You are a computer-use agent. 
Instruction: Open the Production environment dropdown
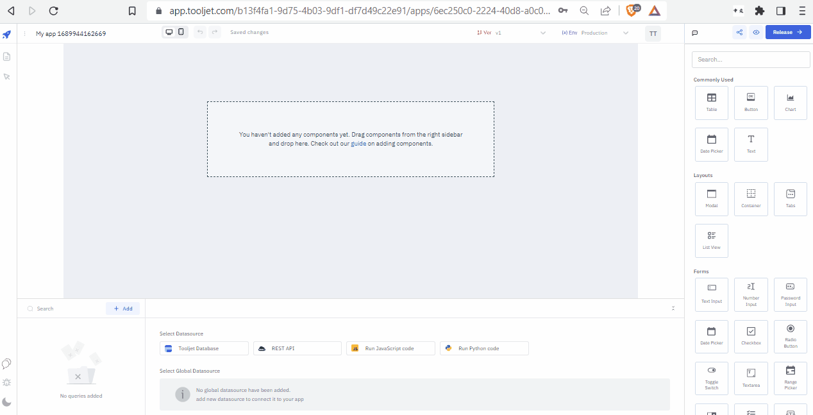[x=626, y=33]
